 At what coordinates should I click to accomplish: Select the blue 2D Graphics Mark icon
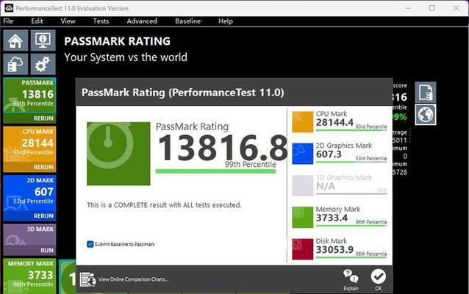[302, 154]
